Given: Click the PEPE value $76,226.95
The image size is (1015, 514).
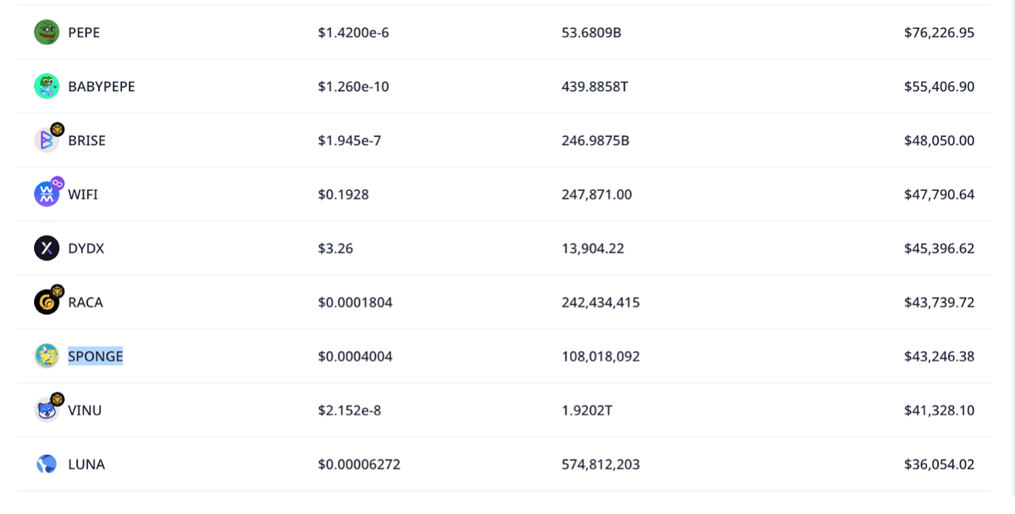Looking at the screenshot, I should [939, 32].
